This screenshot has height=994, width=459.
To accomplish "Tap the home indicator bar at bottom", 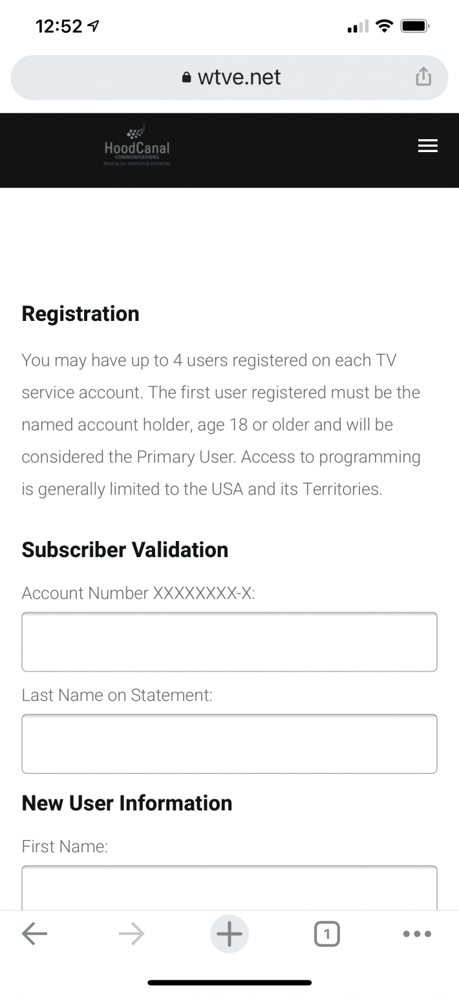I will [229, 982].
